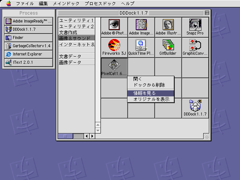Screen dimensions: 240x180
Task: Open the ヘルプ menu
Action: 127,3
